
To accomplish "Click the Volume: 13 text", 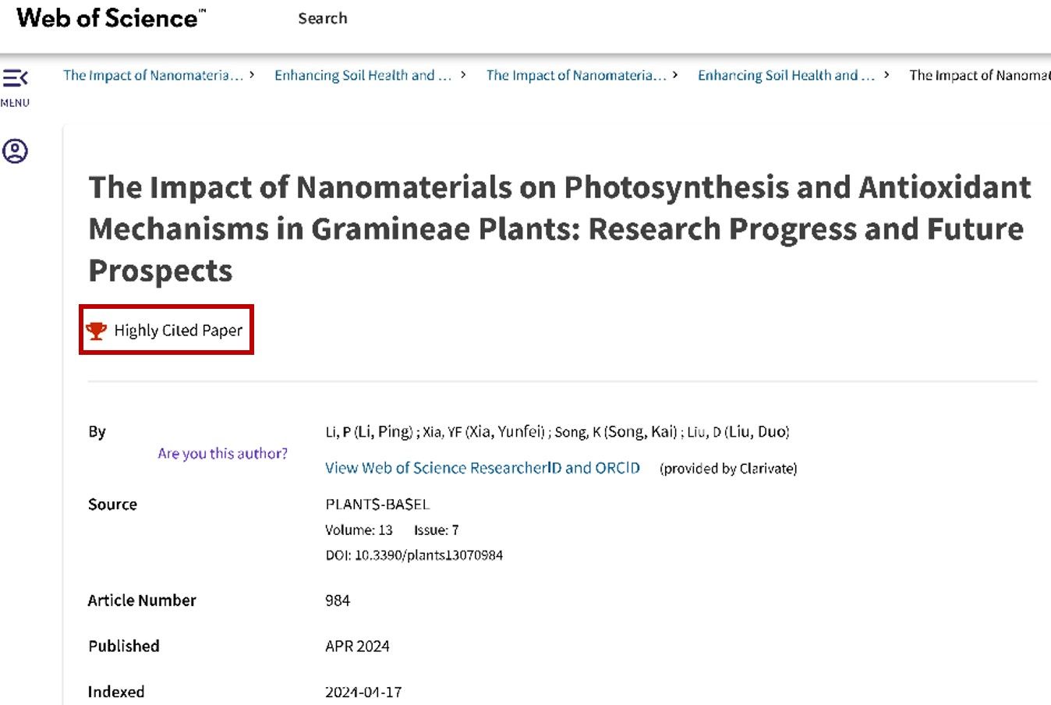I will tap(359, 530).
